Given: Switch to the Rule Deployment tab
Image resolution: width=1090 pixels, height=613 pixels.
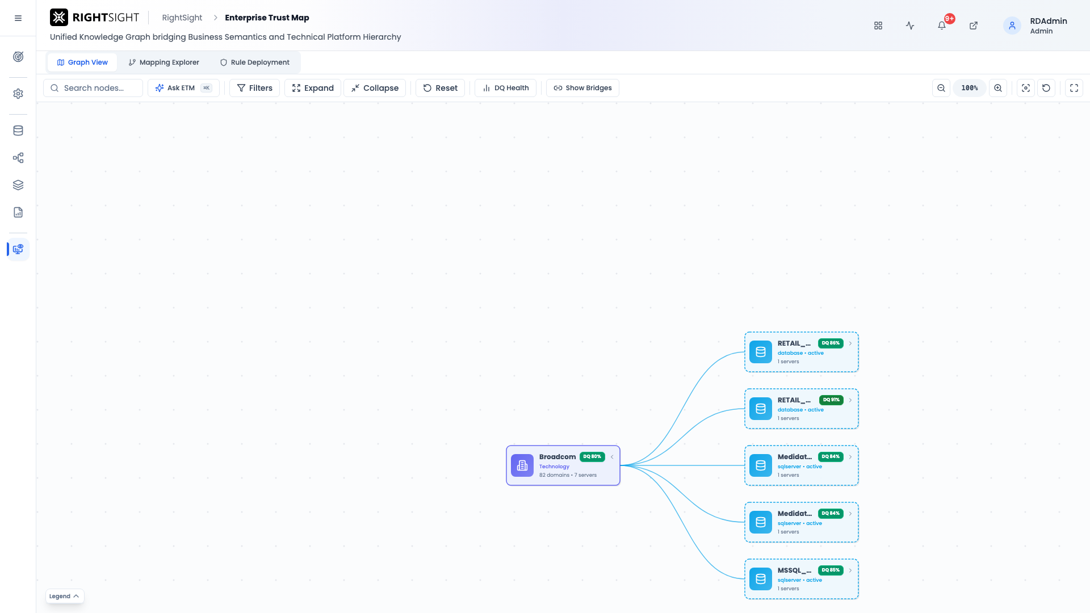Looking at the screenshot, I should pos(255,62).
